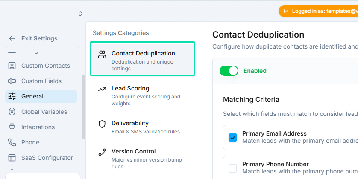Click the Custom Fields text-cursor icon

(x=12, y=81)
